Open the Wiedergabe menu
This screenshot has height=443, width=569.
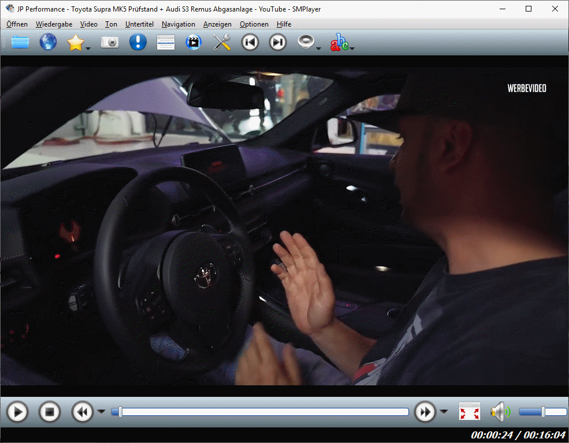[x=54, y=24]
